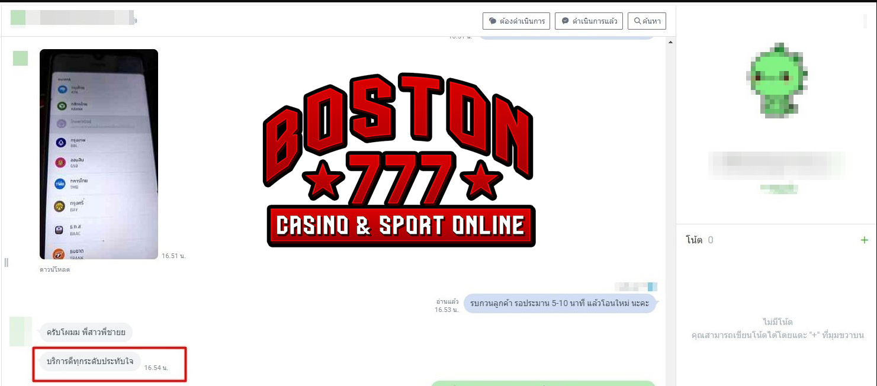Click the left panel resize handle
Screen dimensions: 877x386
point(7,262)
